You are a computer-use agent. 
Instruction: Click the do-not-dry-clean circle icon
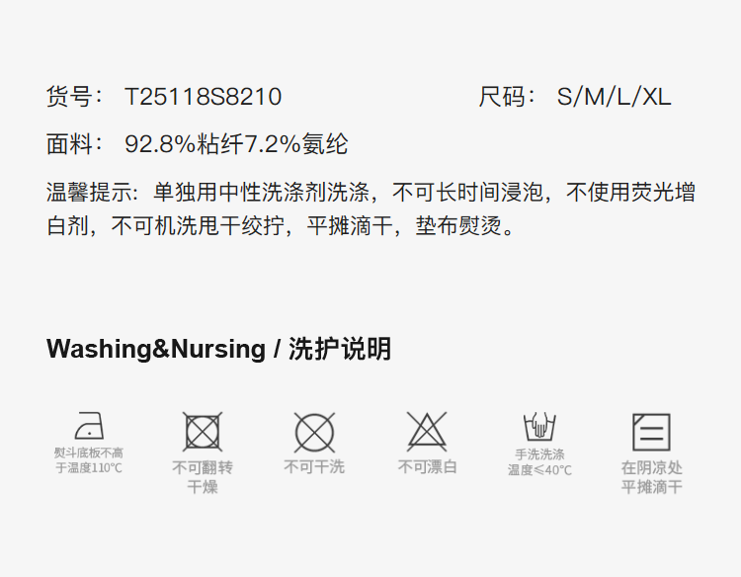coord(314,433)
